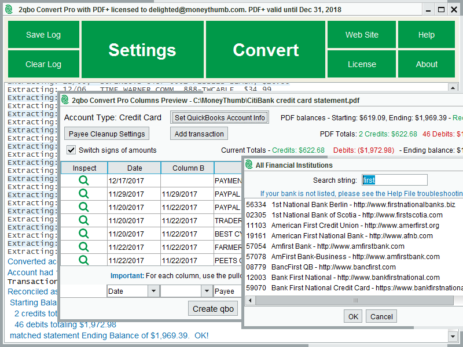Click the 46 debits totaling log line
Image resolution: width=463 pixels, height=347 pixels.
pos(65,324)
